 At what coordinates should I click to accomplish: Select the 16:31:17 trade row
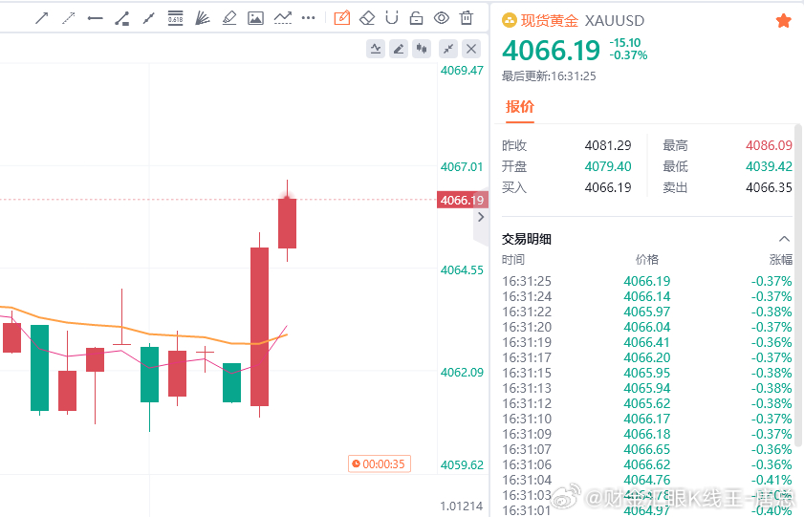point(646,357)
